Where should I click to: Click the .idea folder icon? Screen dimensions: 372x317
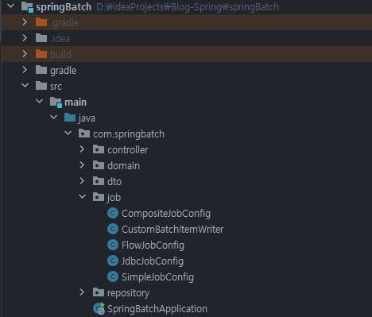click(41, 38)
